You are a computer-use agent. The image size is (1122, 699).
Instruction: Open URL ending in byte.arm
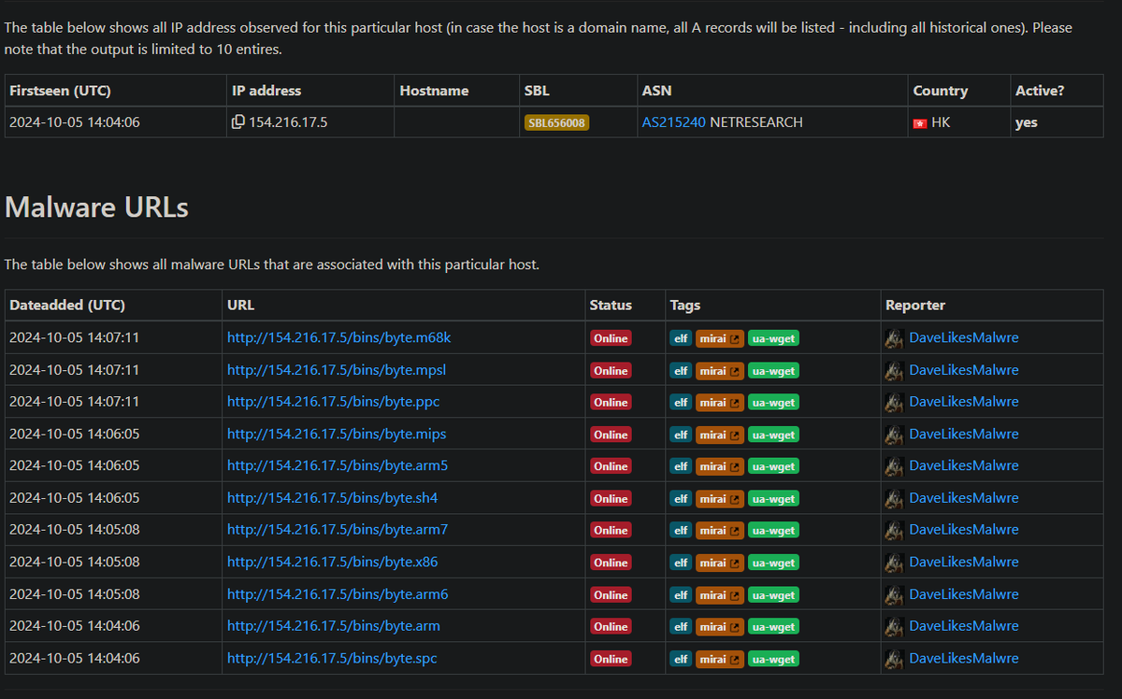(x=334, y=626)
